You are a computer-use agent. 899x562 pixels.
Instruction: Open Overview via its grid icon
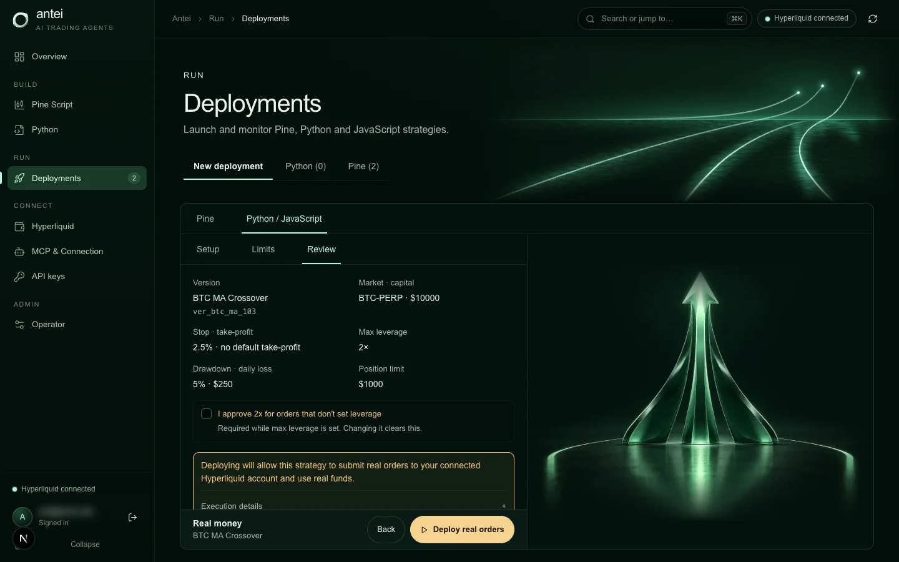pyautogui.click(x=19, y=57)
